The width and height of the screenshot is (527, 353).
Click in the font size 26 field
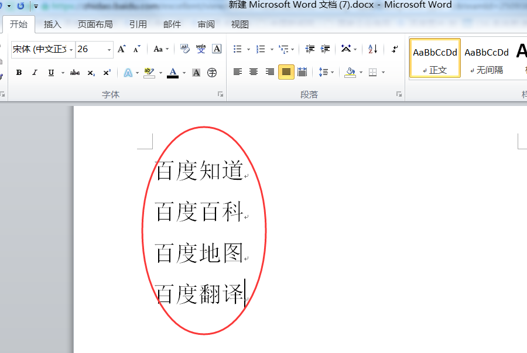[x=90, y=49]
